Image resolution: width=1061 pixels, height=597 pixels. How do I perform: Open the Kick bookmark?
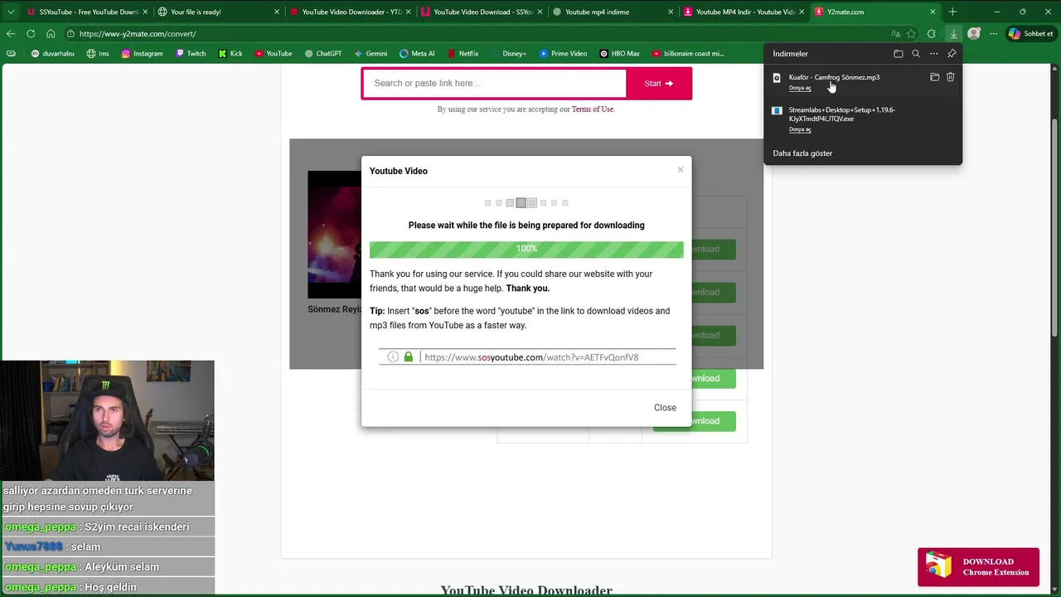pos(230,54)
